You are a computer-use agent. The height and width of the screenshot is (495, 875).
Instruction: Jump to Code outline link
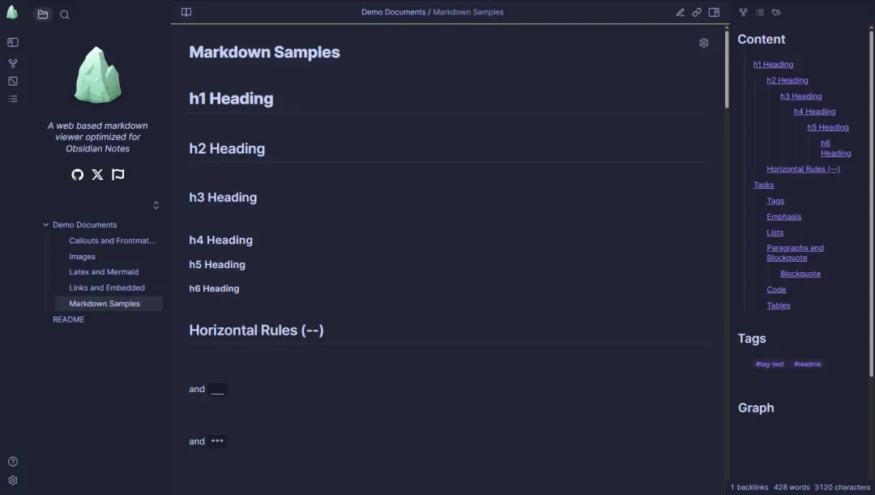pyautogui.click(x=776, y=290)
